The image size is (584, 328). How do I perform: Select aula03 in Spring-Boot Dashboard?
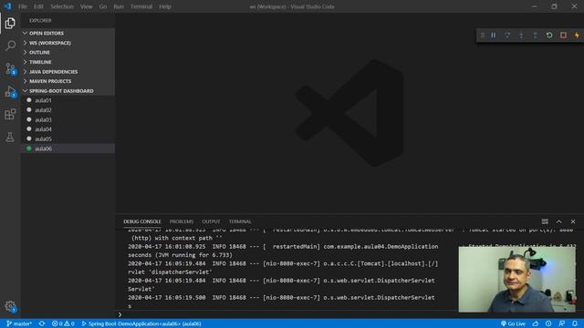68,119
